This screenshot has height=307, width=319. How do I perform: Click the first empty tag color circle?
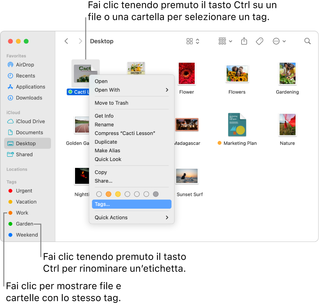(99, 194)
